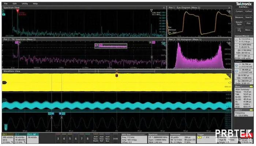
Task: Select cursor A in TIE Spectrum plot
Action: pos(20,42)
